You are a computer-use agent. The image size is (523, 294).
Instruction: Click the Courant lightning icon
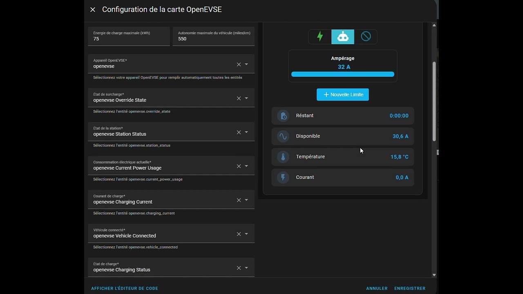pyautogui.click(x=283, y=177)
